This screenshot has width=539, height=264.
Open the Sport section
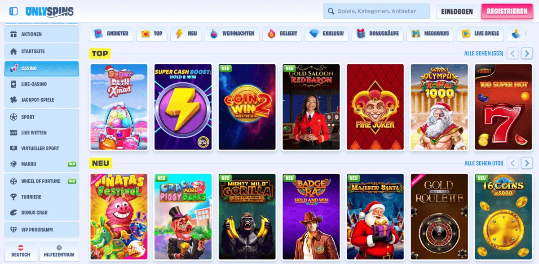pyautogui.click(x=41, y=117)
